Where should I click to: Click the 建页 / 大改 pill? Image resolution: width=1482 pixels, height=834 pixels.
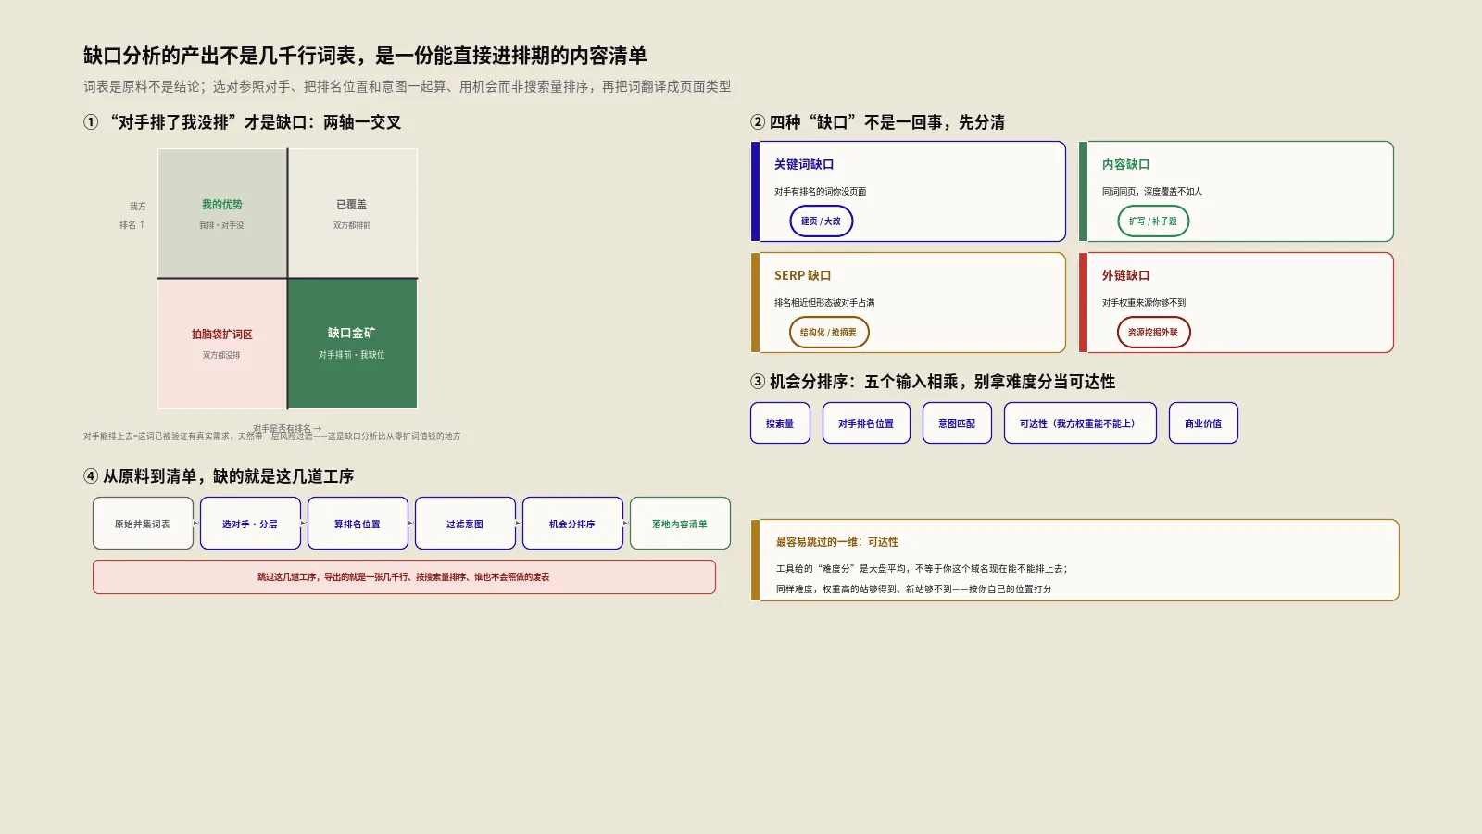pyautogui.click(x=821, y=221)
